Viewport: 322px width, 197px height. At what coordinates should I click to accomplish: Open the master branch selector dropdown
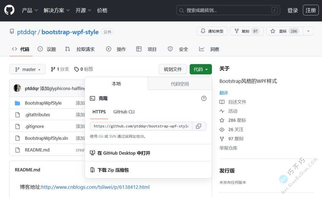tap(27, 69)
